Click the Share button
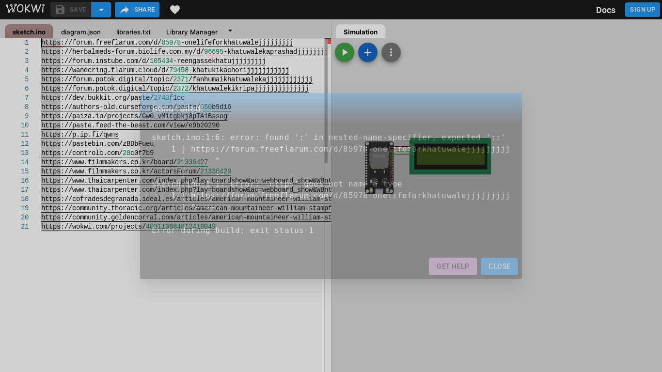The width and height of the screenshot is (662, 372). [137, 10]
